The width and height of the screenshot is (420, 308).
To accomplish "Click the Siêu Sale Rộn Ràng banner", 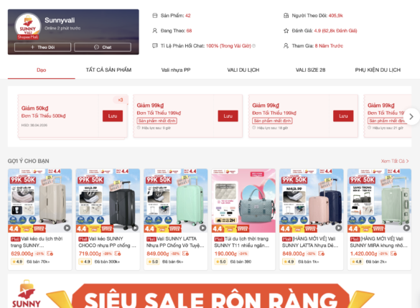I will (210, 294).
